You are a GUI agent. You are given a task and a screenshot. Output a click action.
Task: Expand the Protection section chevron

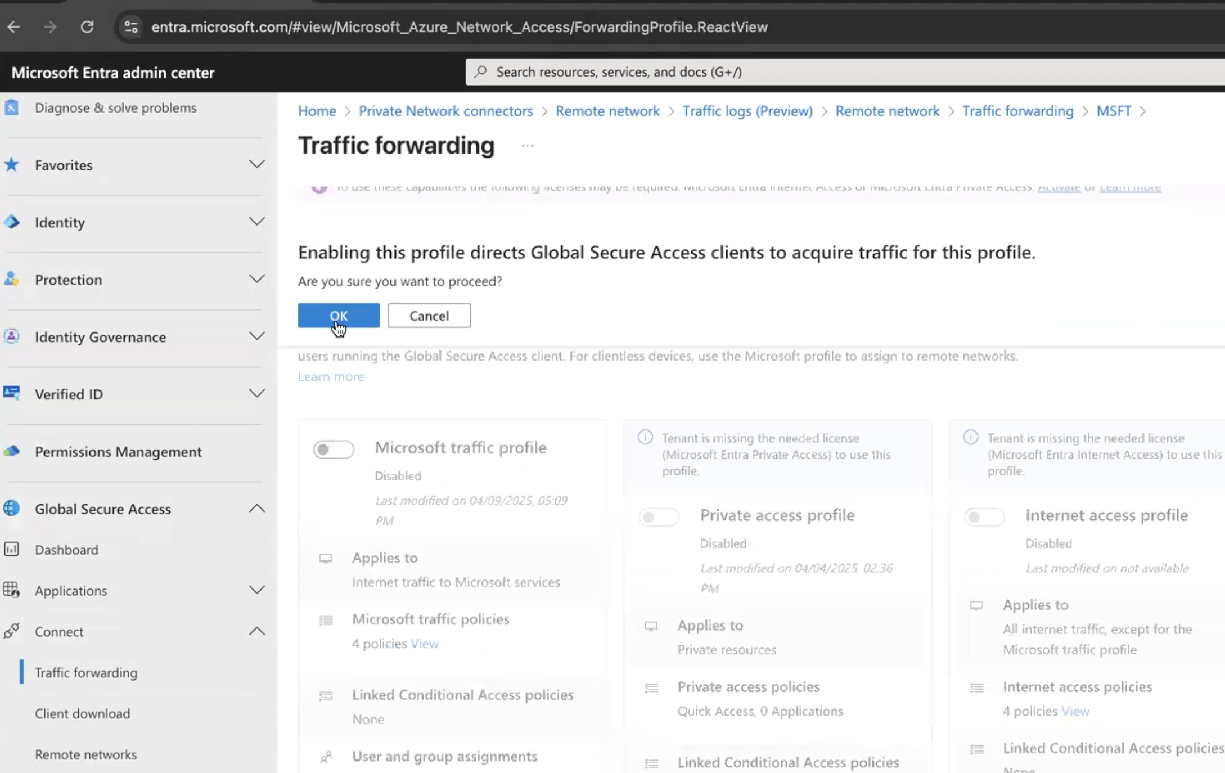click(257, 279)
